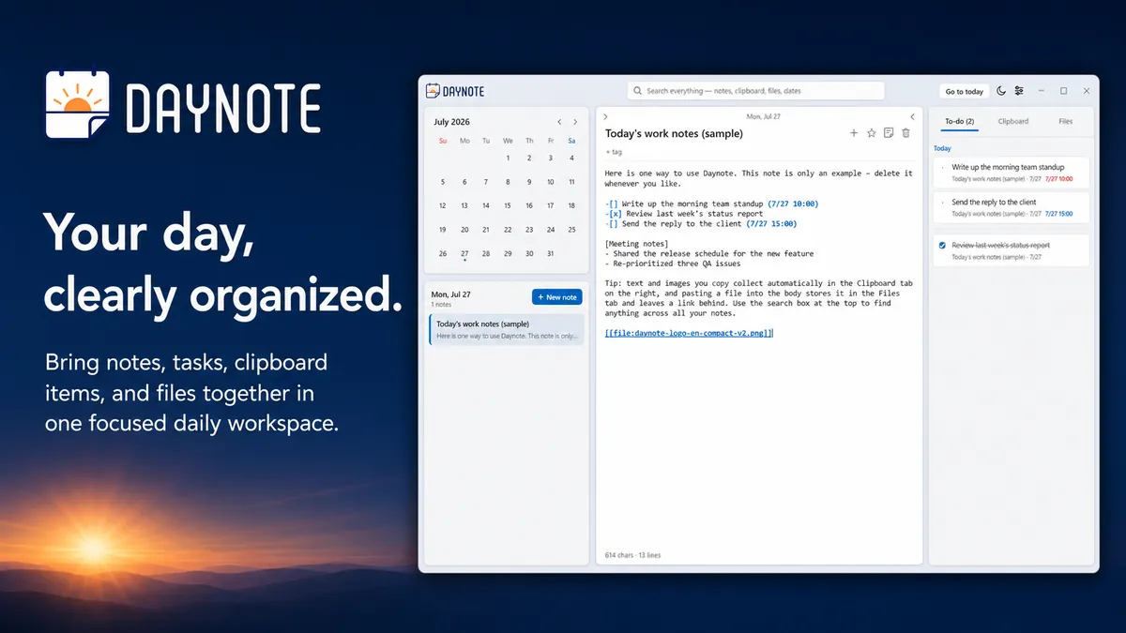
Task: Toggle the -[x] marker before Review last week's status report
Action: 614,214
